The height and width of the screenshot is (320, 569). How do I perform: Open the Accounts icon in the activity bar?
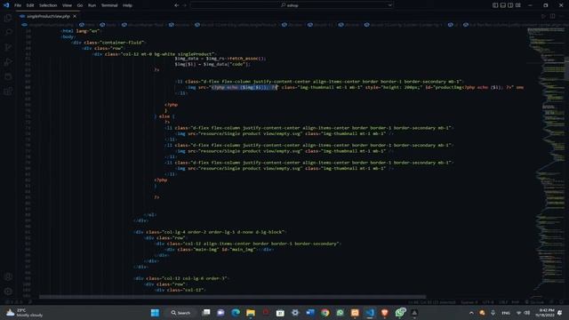[8, 276]
